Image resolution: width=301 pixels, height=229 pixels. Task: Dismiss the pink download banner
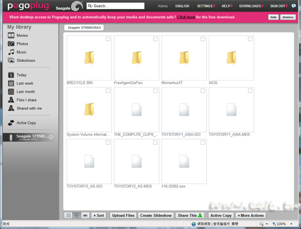pyautogui.click(x=288, y=17)
